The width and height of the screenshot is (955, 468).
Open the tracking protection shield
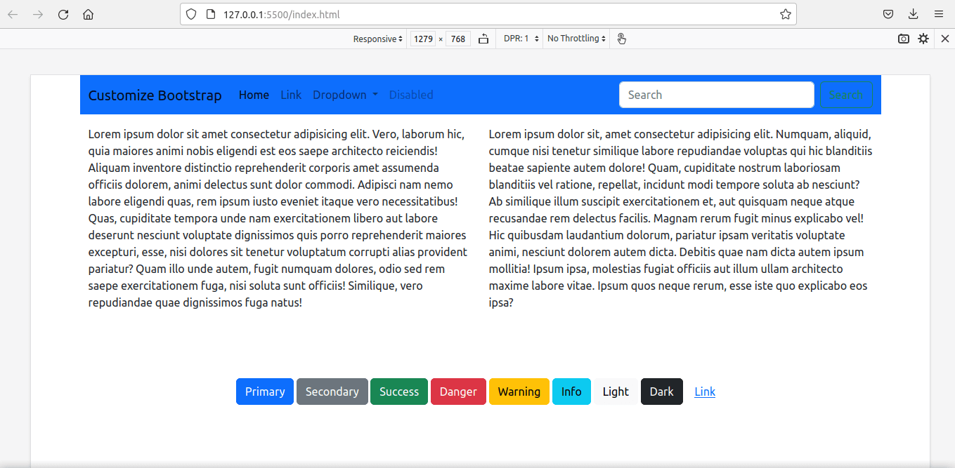190,13
